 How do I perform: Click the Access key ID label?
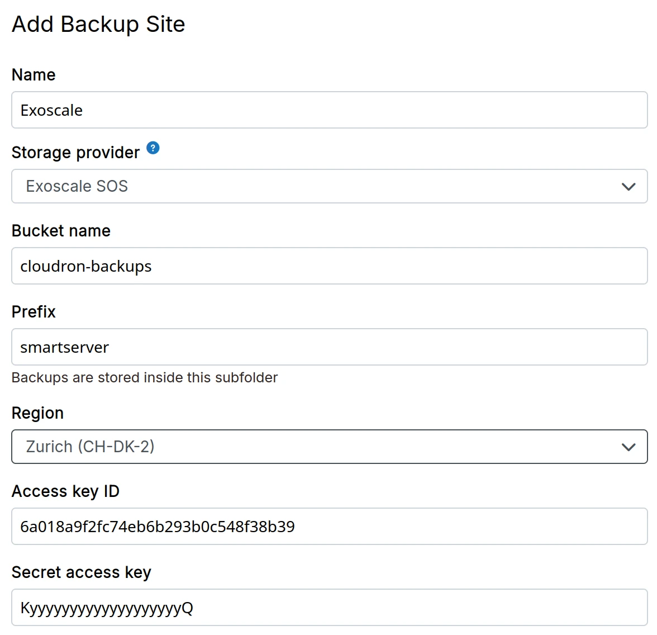(65, 491)
